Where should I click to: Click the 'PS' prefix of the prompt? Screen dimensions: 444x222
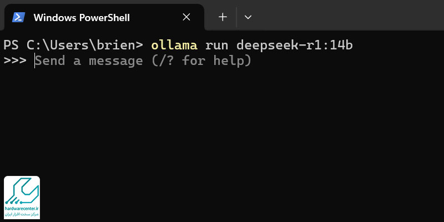coord(11,46)
